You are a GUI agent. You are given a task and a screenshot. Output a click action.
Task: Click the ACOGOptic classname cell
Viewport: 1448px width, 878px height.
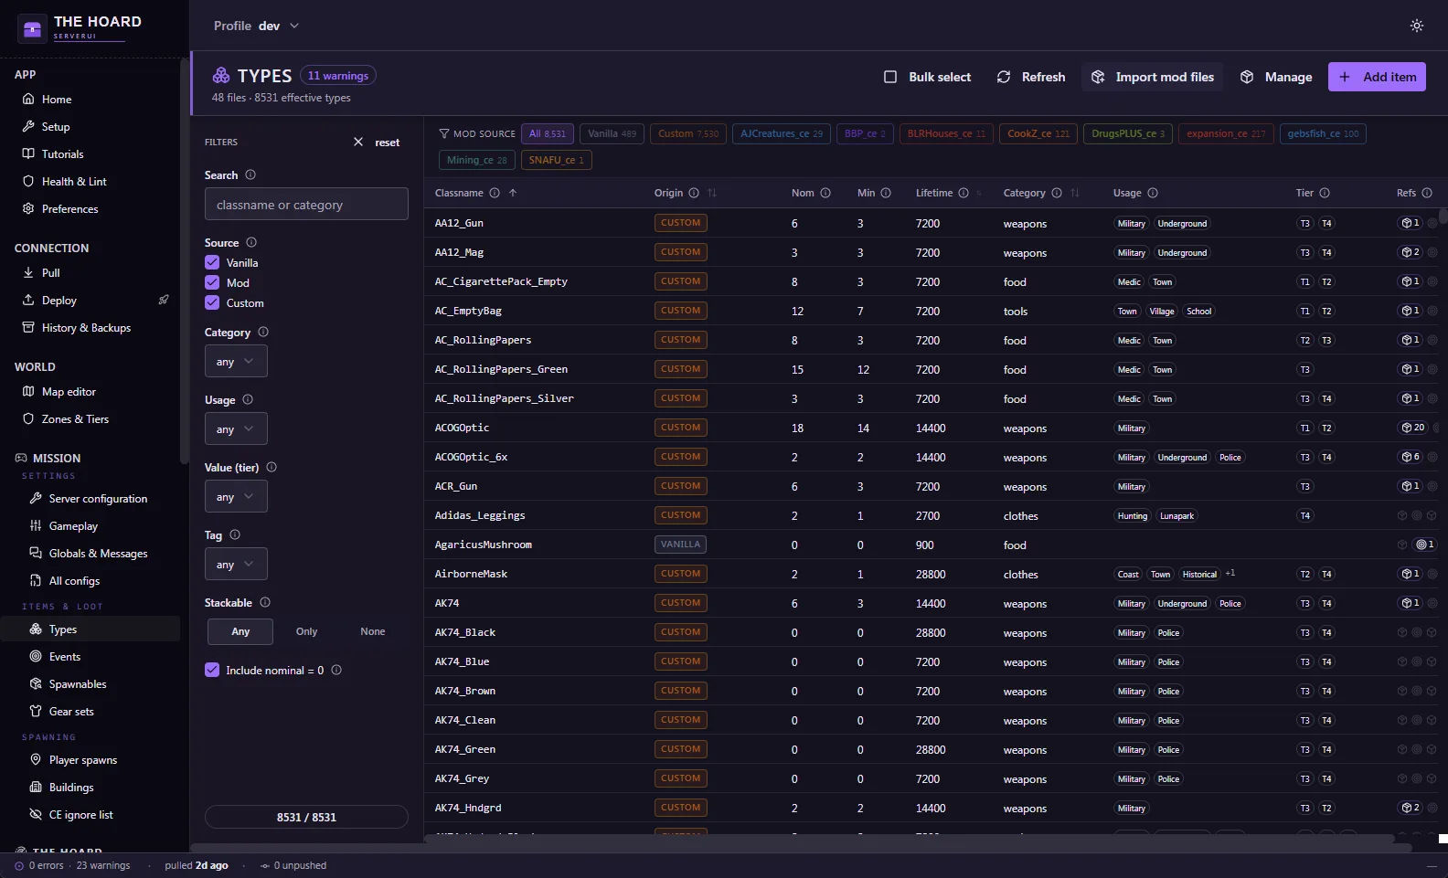point(462,428)
